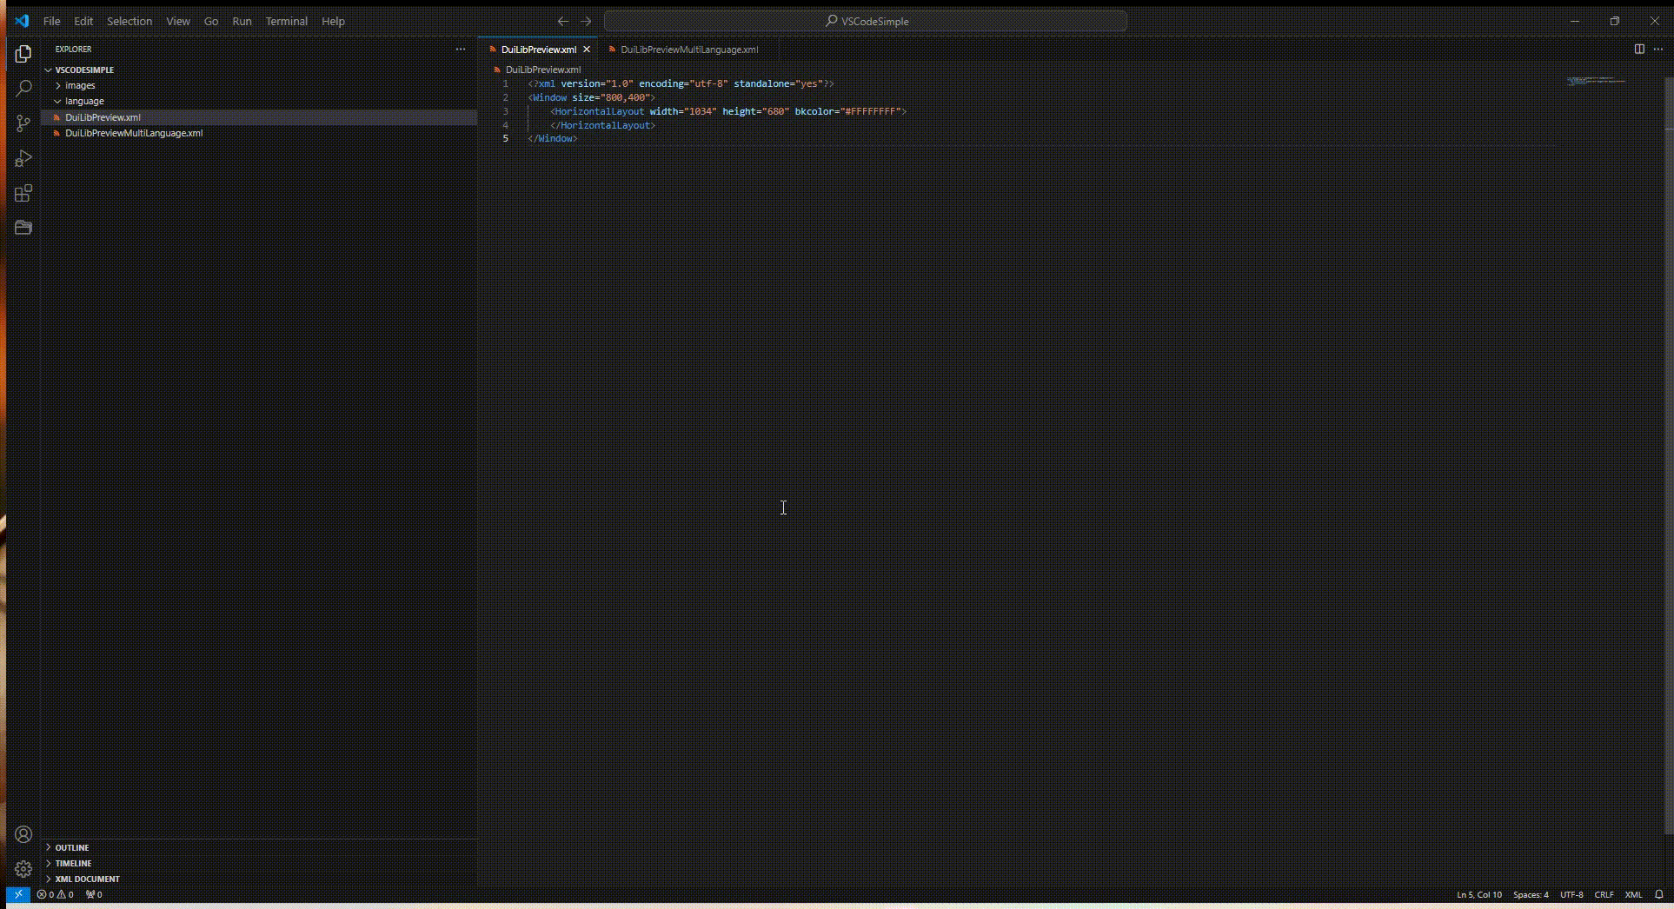Expand the OUTLINE section
The width and height of the screenshot is (1674, 909).
[71, 847]
